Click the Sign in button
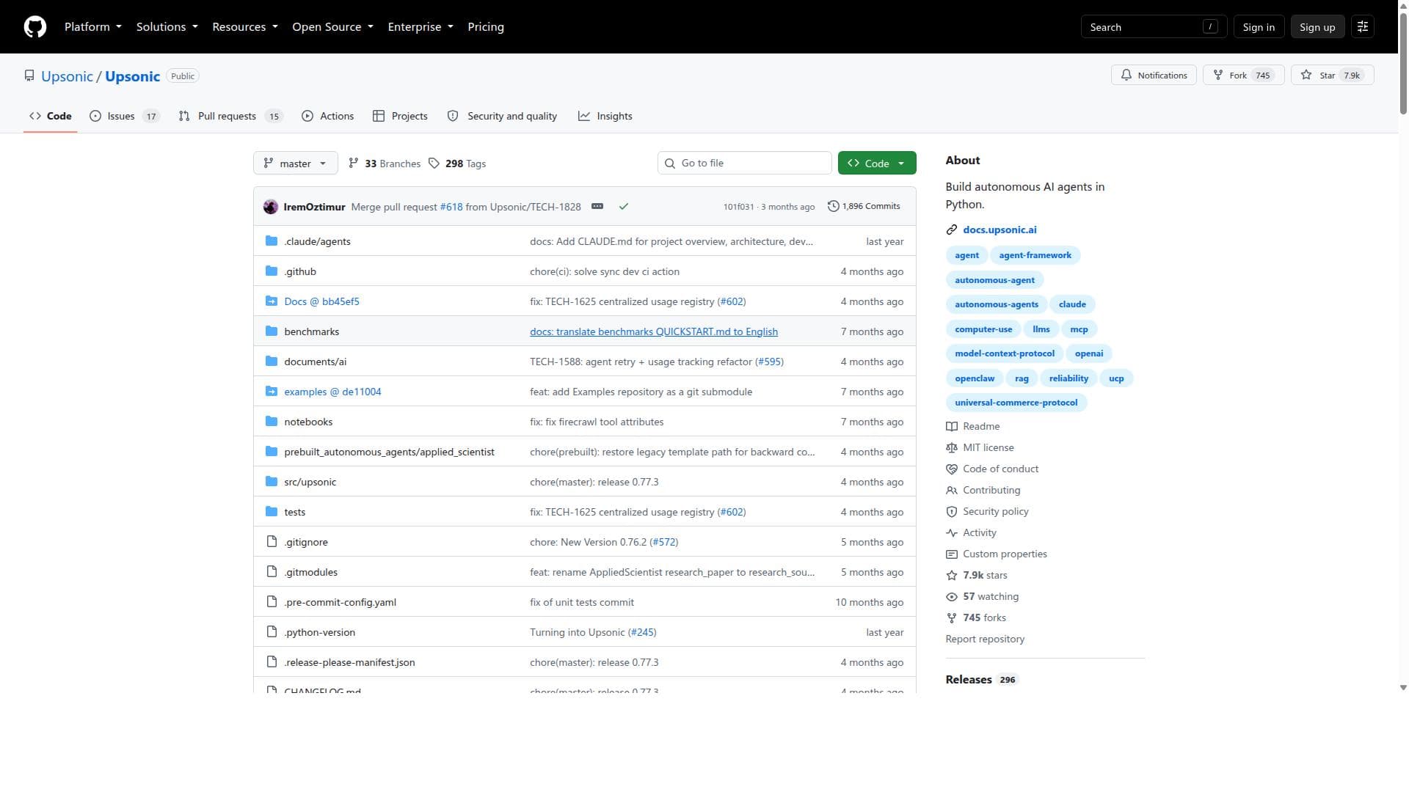 [1259, 27]
